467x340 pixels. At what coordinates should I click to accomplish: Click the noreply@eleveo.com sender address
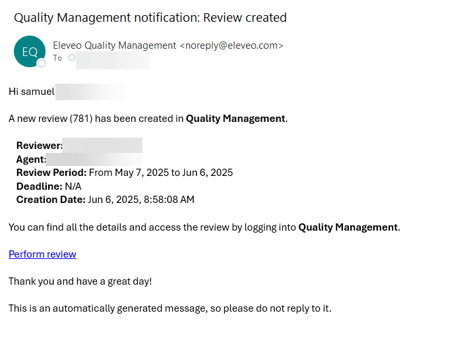232,45
